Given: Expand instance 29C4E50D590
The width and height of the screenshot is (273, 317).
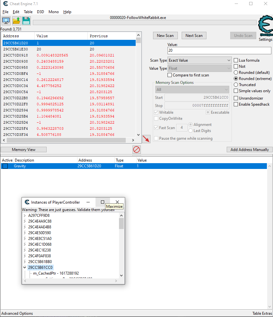Looking at the screenshot, I should tap(25, 233).
